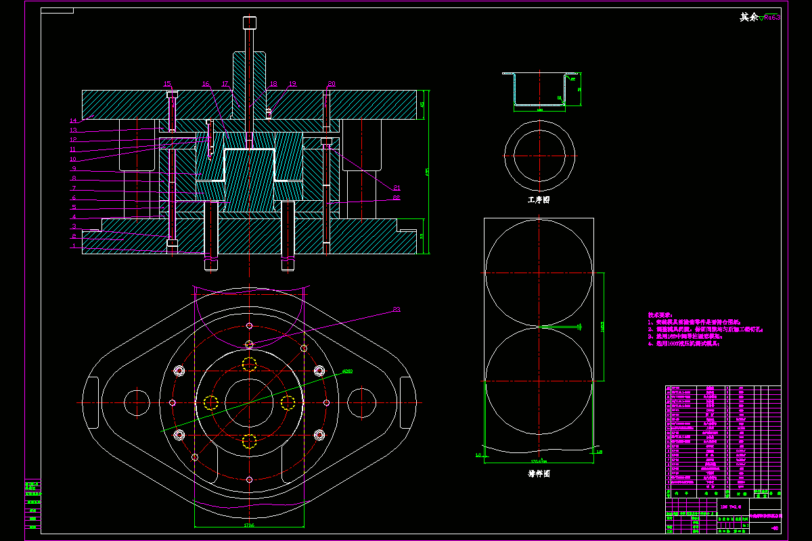This screenshot has width=812, height=541.
Task: Click part callout number 17
Action: [x=225, y=84]
